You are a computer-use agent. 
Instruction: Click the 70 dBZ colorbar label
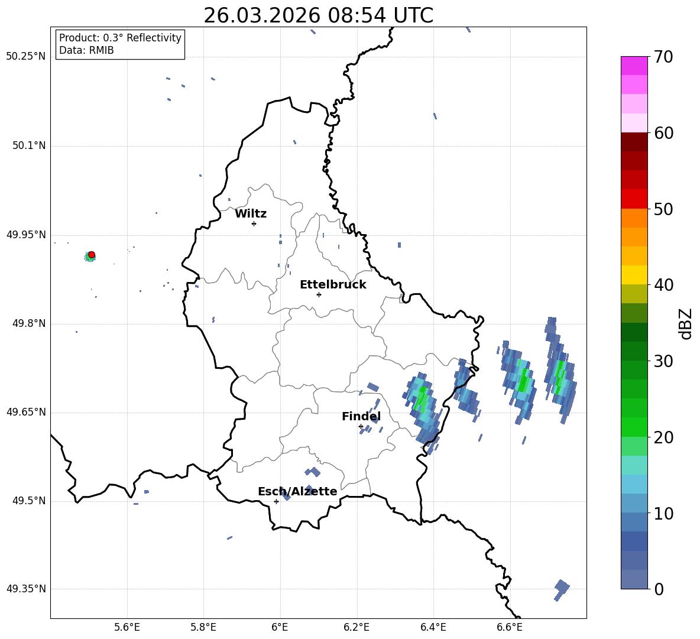[x=663, y=57]
